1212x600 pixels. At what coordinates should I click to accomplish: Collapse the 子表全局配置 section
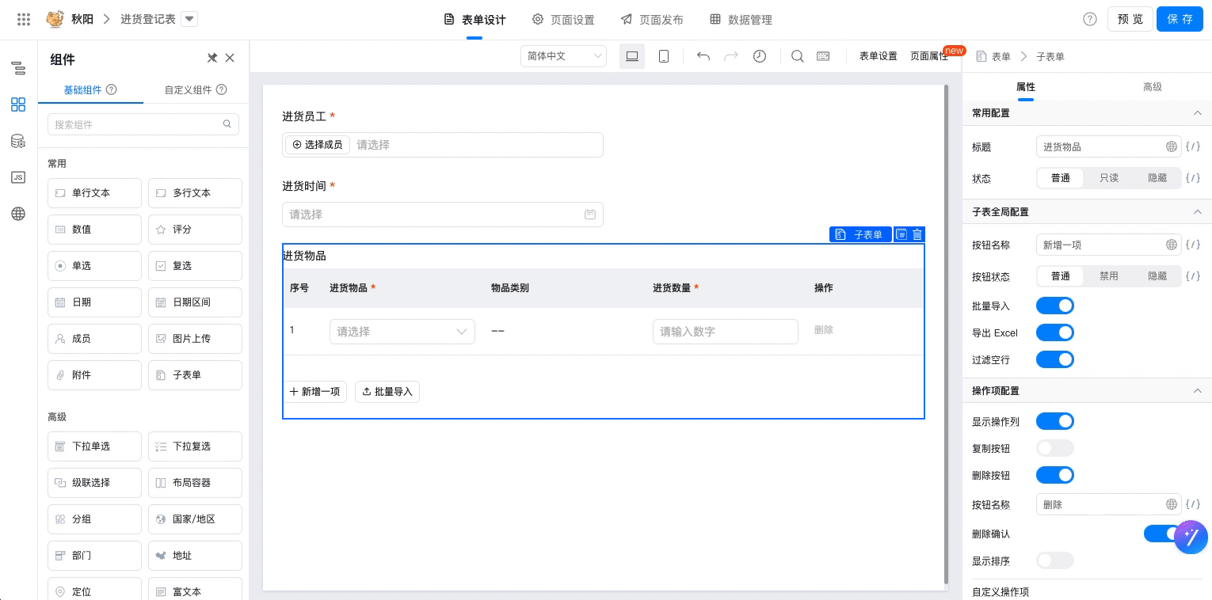[x=1198, y=212]
